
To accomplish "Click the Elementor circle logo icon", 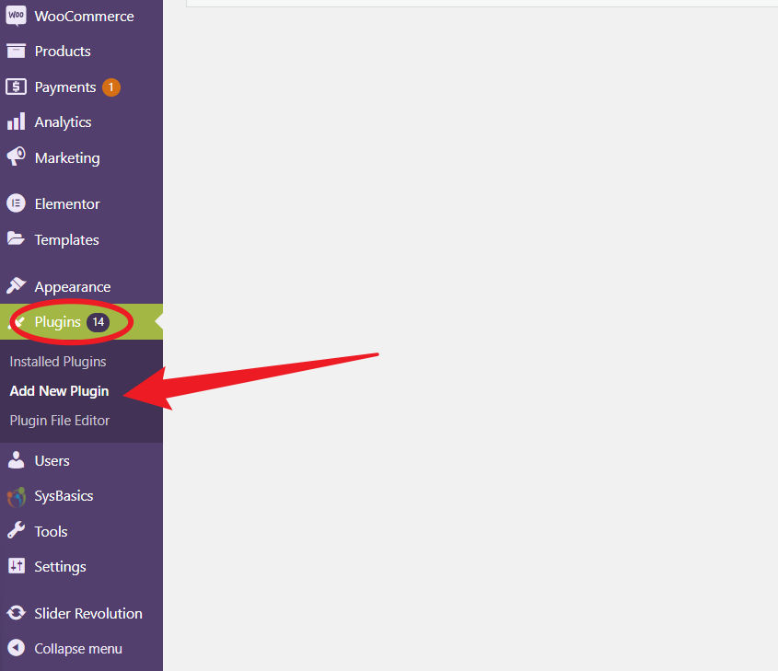I will 16,203.
